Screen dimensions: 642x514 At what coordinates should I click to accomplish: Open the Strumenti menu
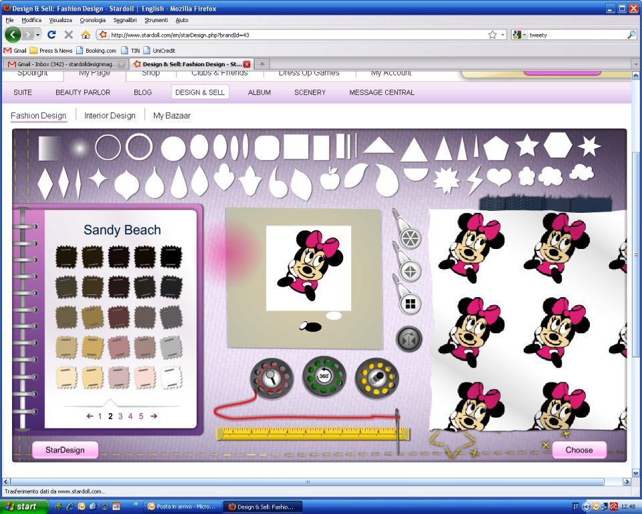click(156, 19)
